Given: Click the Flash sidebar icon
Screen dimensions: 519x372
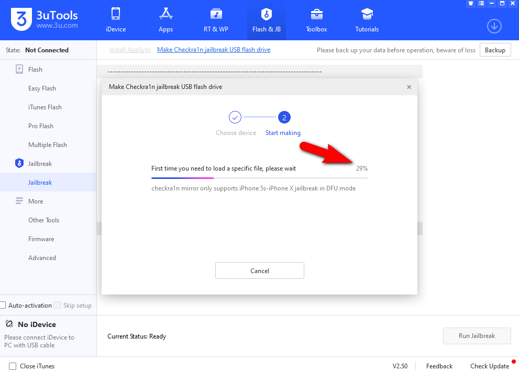Looking at the screenshot, I should point(19,69).
